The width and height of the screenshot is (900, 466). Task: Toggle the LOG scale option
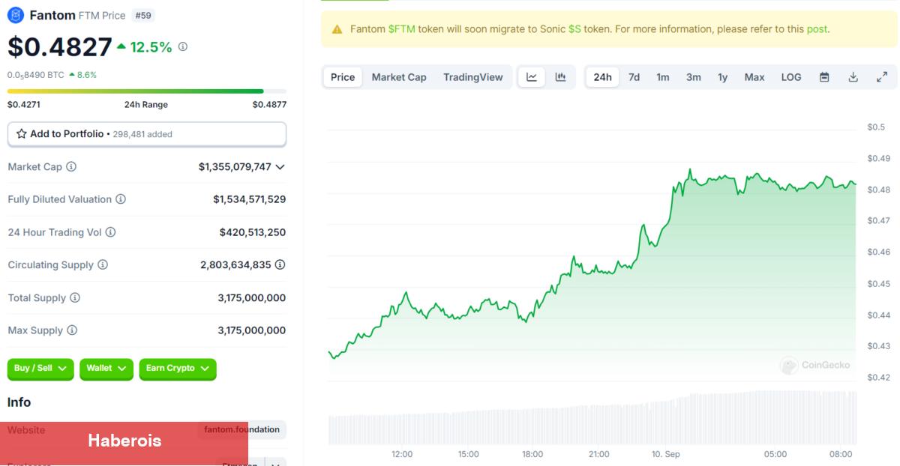(x=791, y=77)
